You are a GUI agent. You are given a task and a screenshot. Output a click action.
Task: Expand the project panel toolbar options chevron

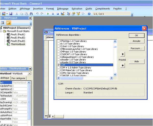pyautogui.click(x=31, y=24)
